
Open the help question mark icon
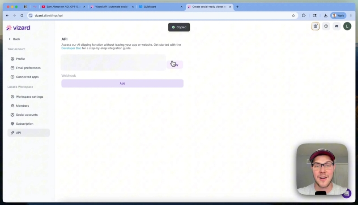click(326, 26)
